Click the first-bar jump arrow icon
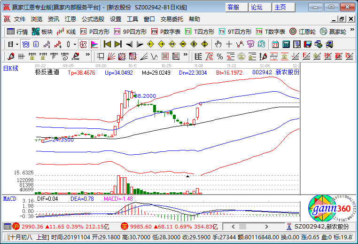 [107, 44]
